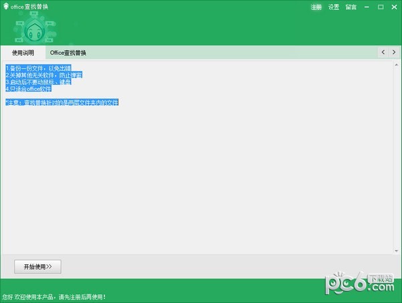The width and height of the screenshot is (402, 303).
Task: Maximize the application window
Action: (381, 7)
